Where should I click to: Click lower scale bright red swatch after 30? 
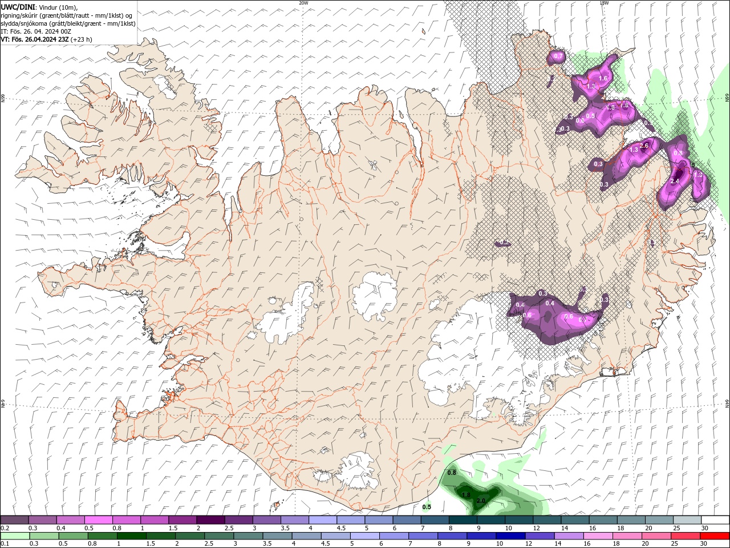(715, 536)
